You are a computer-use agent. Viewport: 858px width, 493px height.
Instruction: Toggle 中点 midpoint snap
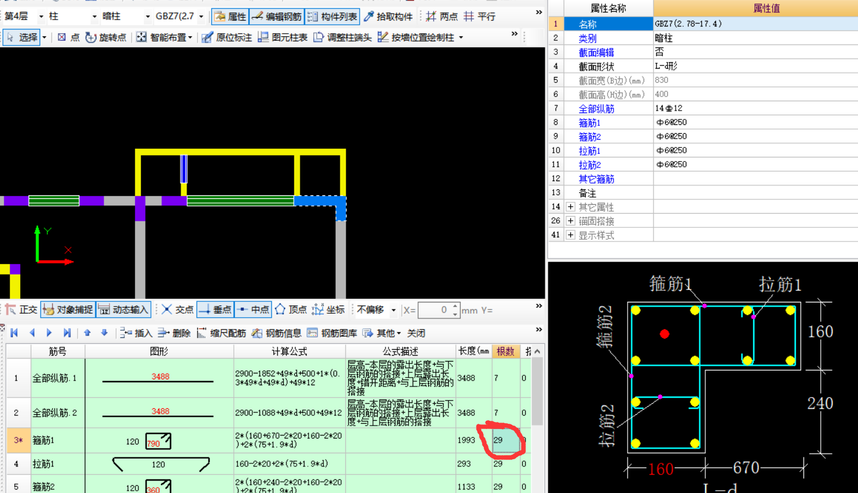pyautogui.click(x=253, y=310)
